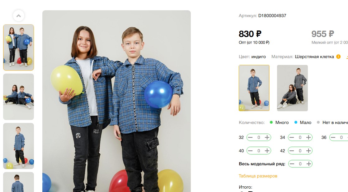Click the main product photo

pos(116,101)
